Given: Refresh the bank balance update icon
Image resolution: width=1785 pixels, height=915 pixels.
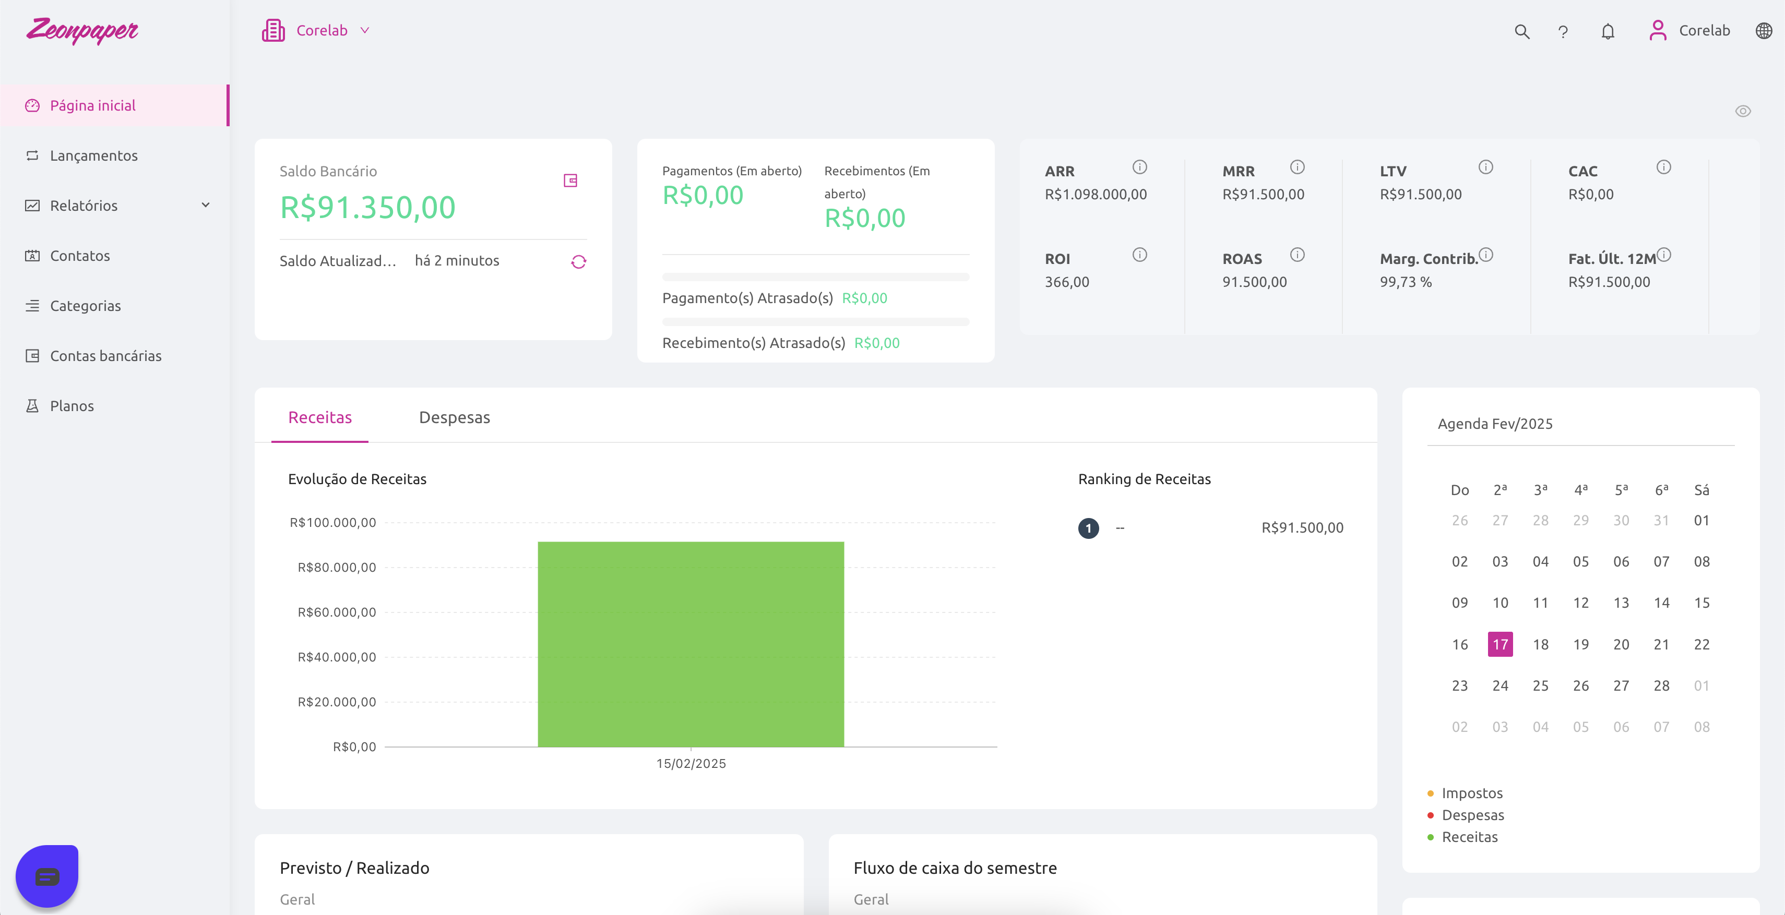Looking at the screenshot, I should (x=579, y=262).
